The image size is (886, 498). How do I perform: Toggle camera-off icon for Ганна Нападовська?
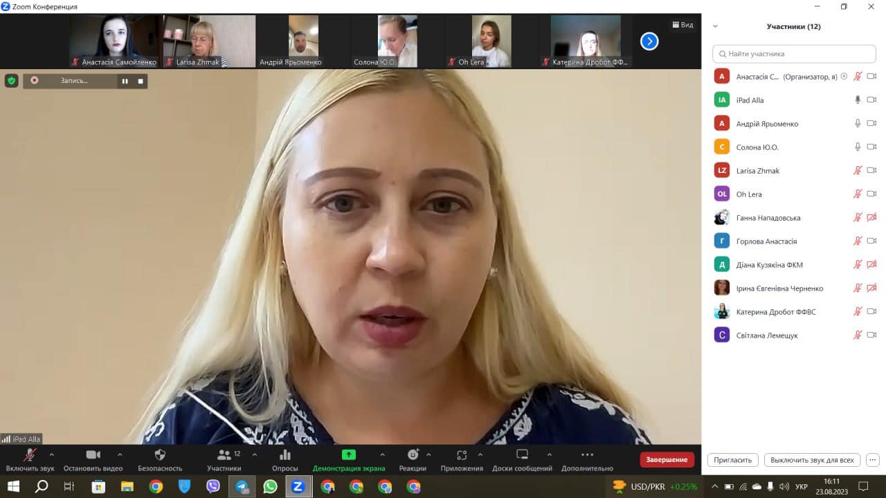click(x=871, y=218)
